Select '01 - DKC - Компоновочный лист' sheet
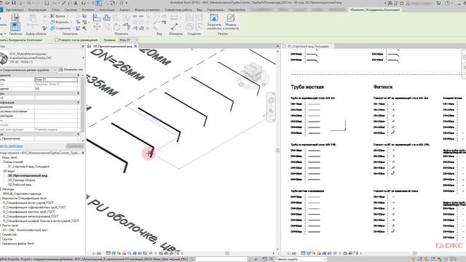The height and width of the screenshot is (262, 466). click(25, 230)
